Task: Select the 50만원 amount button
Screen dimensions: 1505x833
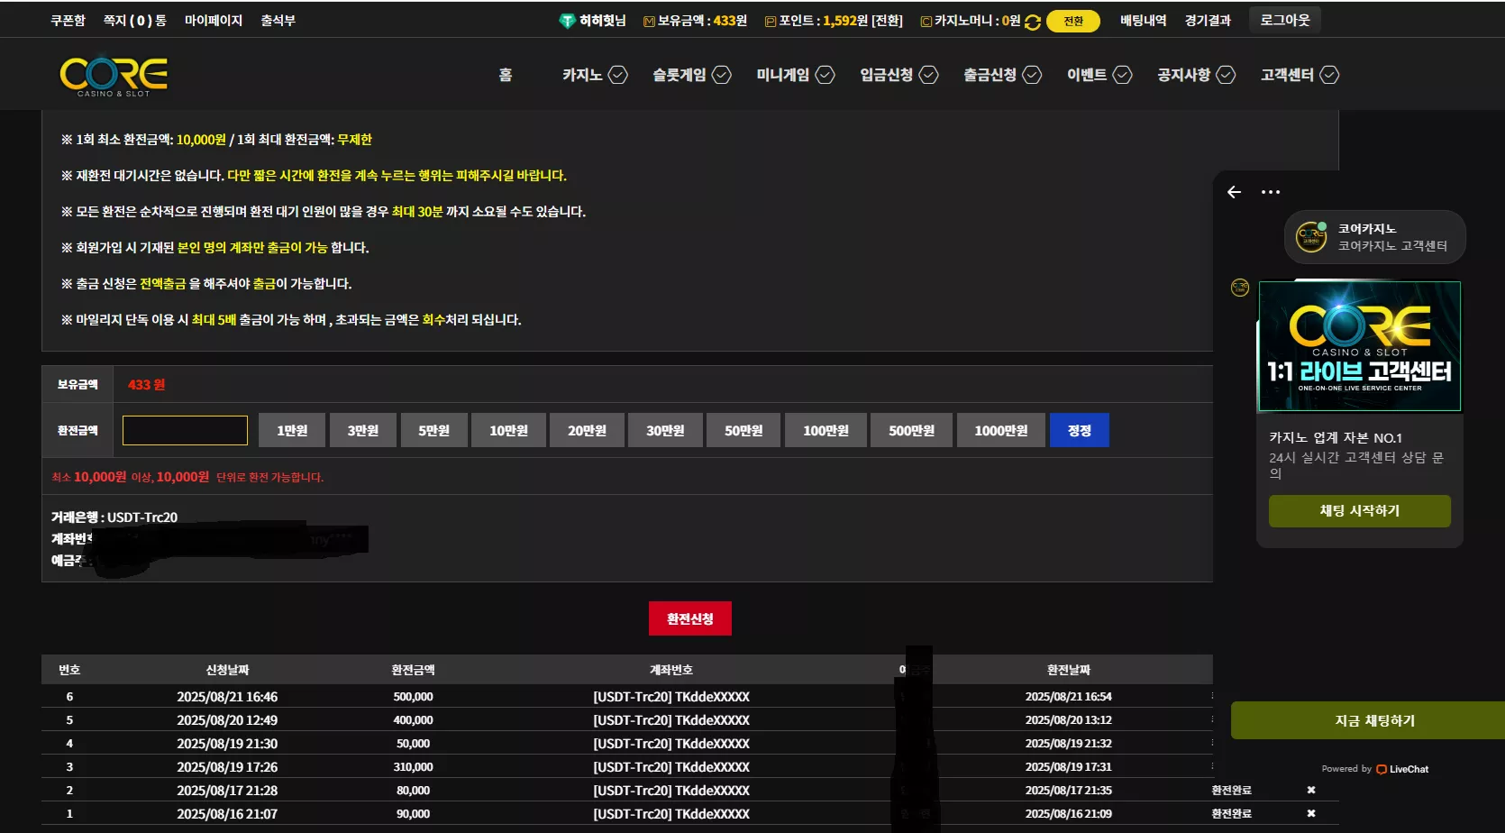Action: [743, 430]
